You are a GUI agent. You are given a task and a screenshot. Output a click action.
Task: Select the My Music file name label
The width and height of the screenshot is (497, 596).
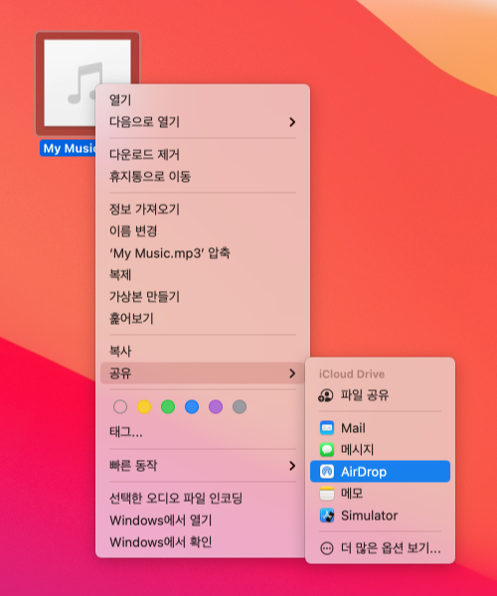[x=68, y=148]
